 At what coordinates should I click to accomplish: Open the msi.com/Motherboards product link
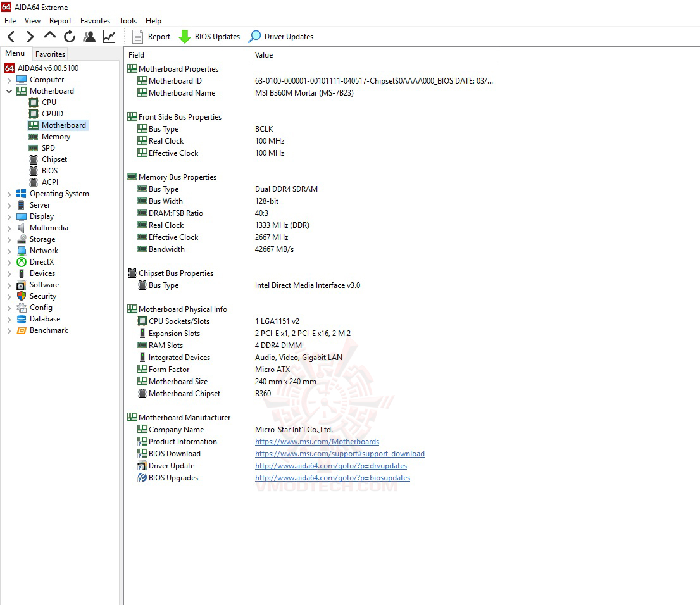[317, 442]
